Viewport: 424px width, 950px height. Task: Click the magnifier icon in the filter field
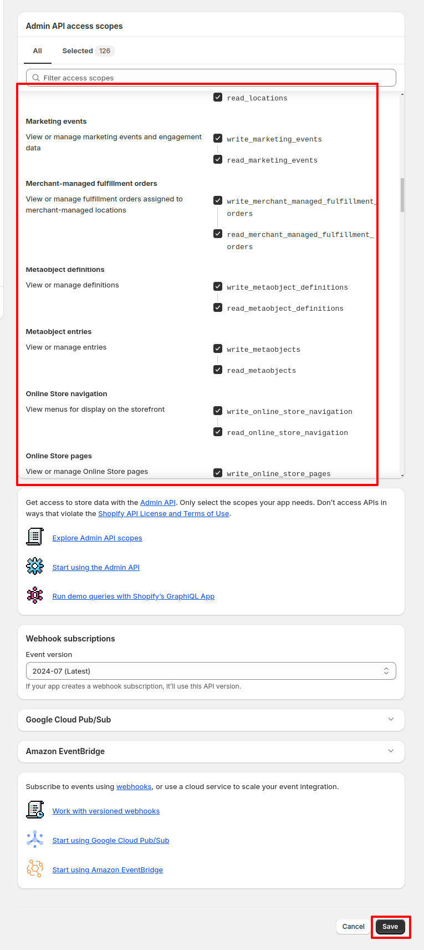click(36, 78)
